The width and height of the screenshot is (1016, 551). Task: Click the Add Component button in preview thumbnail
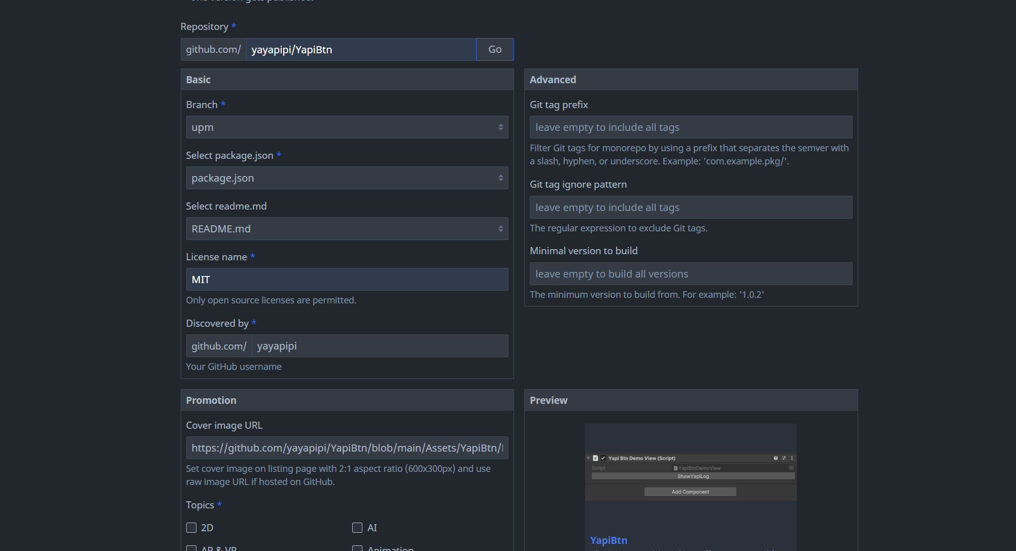tap(690, 492)
